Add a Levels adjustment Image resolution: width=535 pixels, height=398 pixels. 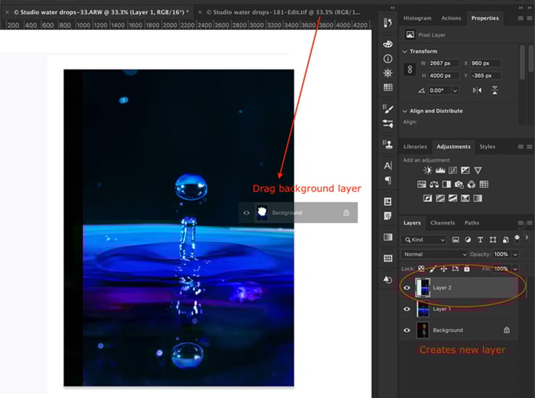pyautogui.click(x=440, y=170)
